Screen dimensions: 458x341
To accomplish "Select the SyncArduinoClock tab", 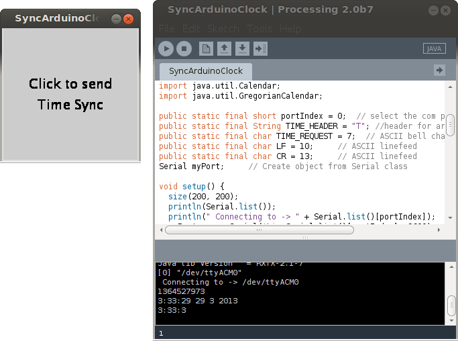I will pos(206,71).
